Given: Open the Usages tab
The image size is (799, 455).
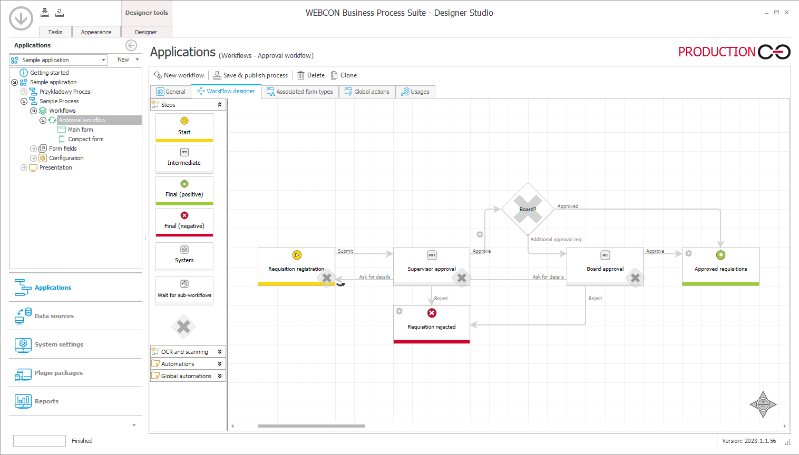Looking at the screenshot, I should [415, 92].
